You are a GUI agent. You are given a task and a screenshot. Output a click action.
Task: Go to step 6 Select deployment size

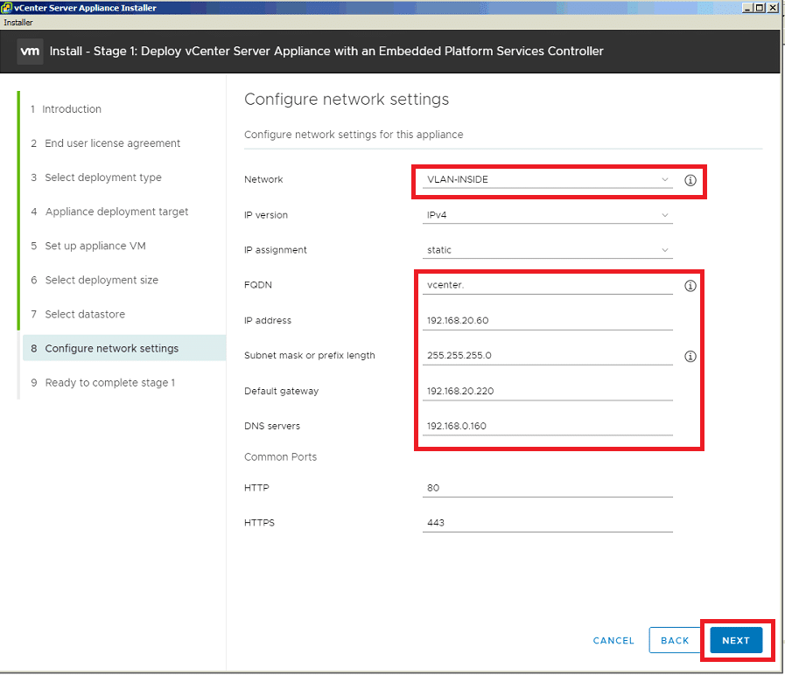[95, 280]
